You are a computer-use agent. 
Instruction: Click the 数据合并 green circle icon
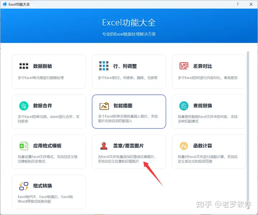(24, 106)
